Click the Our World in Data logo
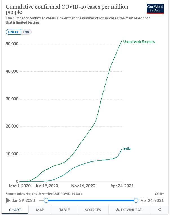The width and height of the screenshot is (170, 215). (155, 9)
